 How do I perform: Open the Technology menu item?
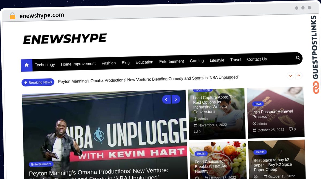45,65
